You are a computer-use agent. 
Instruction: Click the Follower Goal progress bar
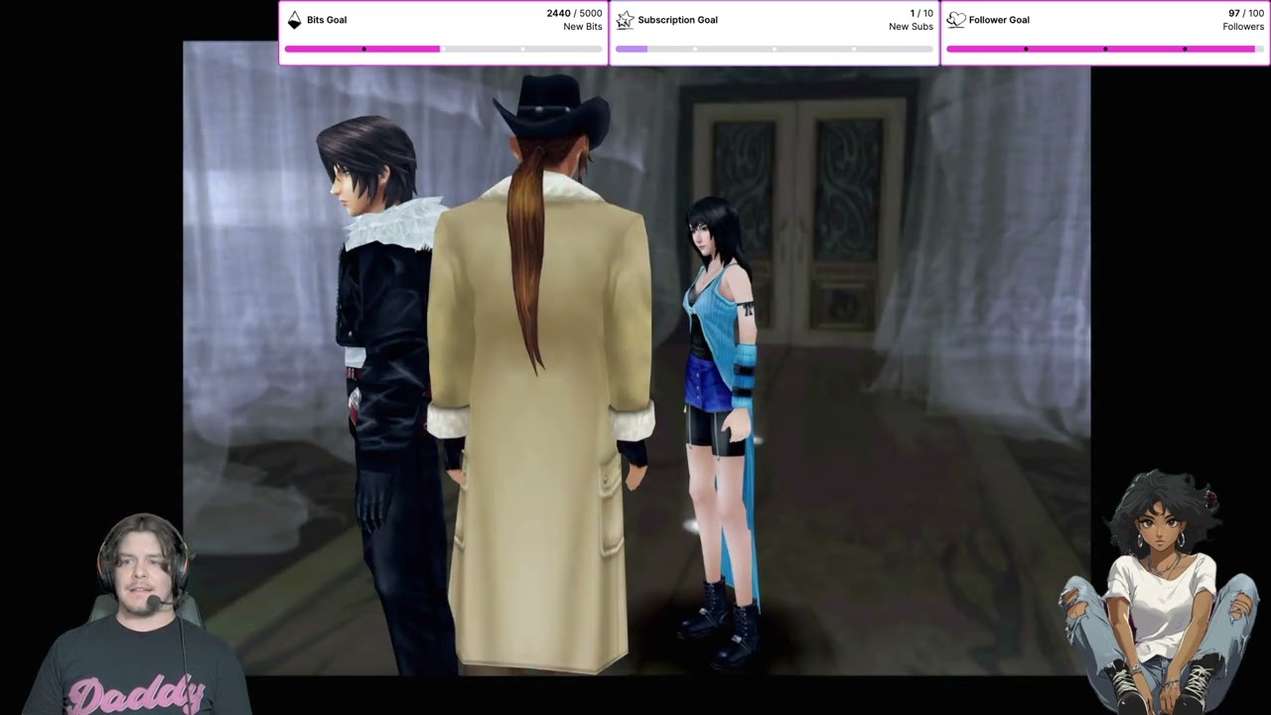point(1105,49)
